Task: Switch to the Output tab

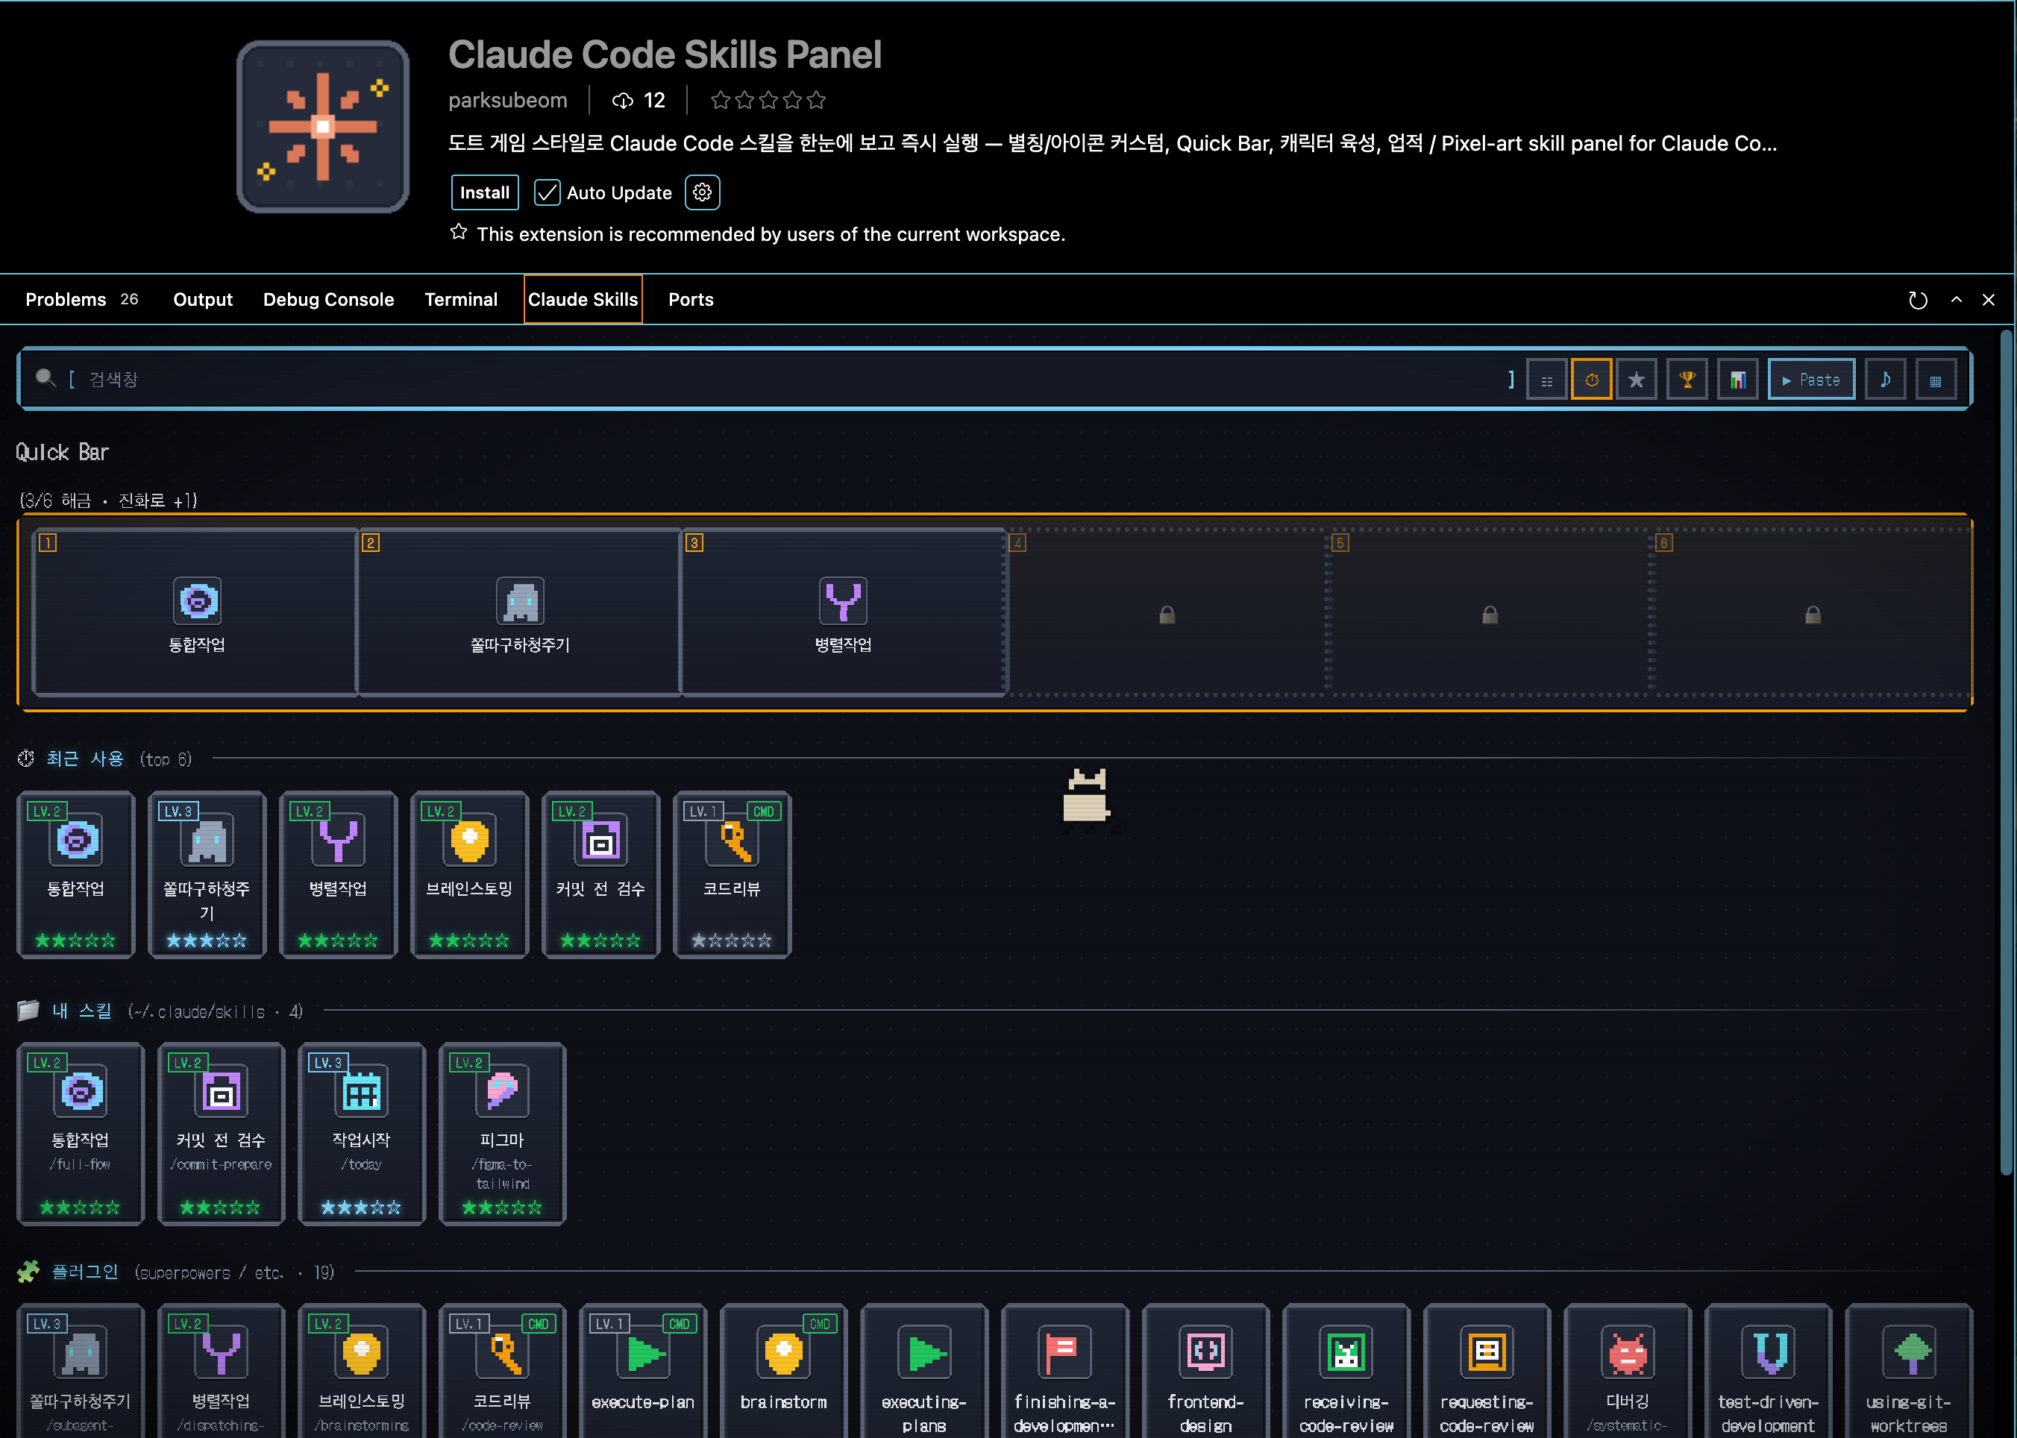Action: 203,299
